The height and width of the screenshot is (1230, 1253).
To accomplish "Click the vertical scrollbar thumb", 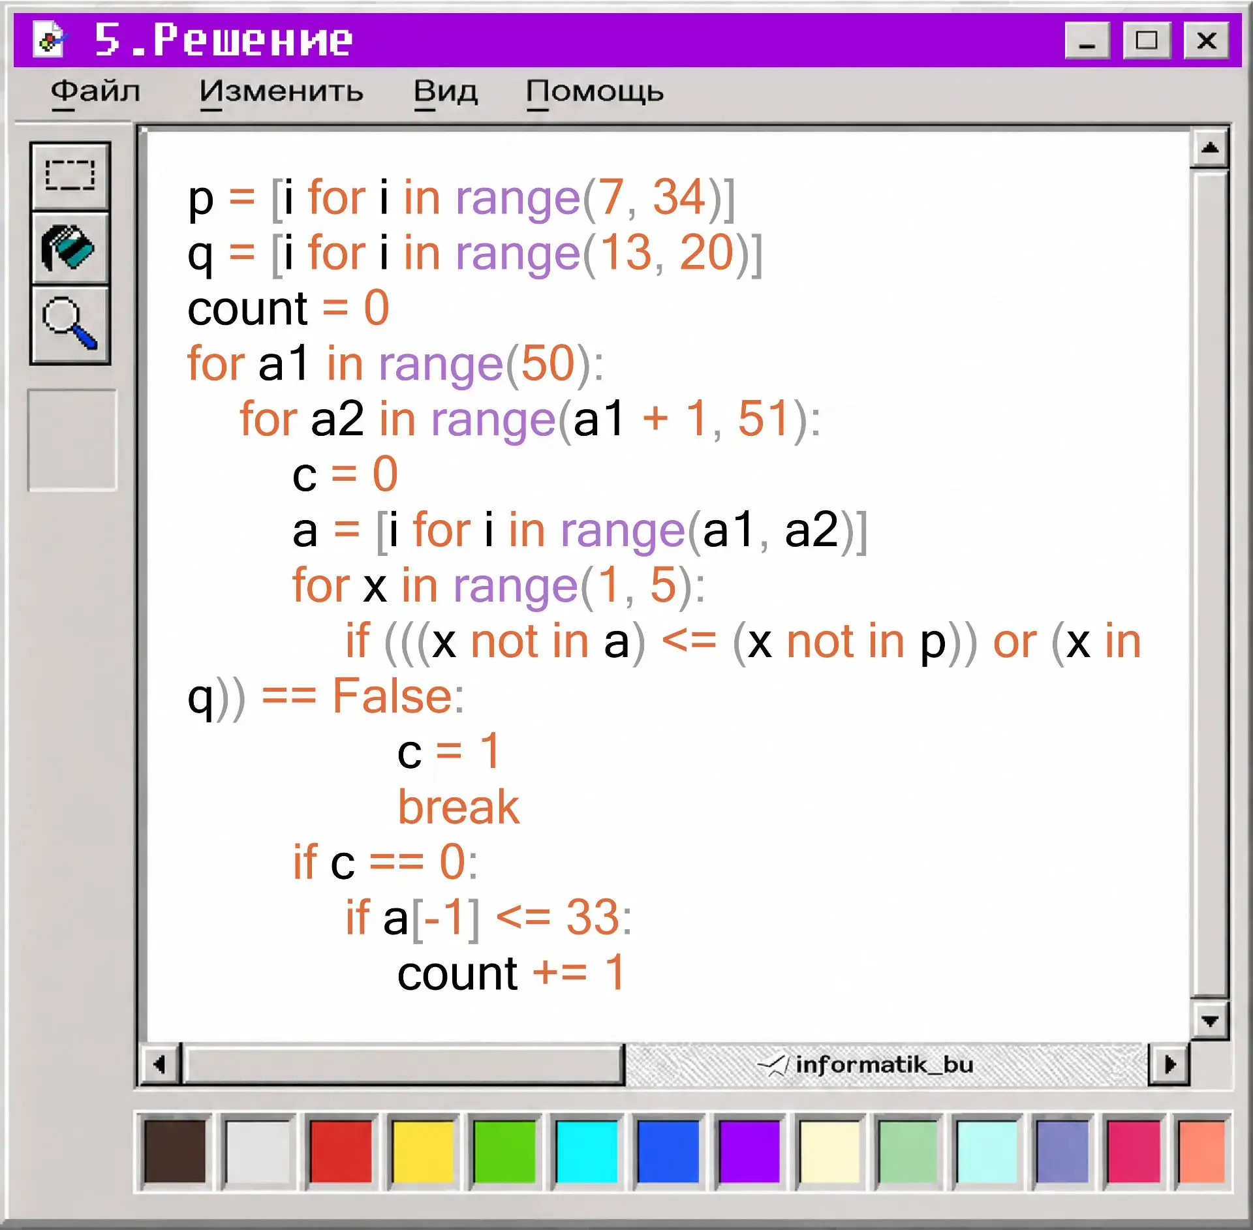I will pyautogui.click(x=1210, y=584).
